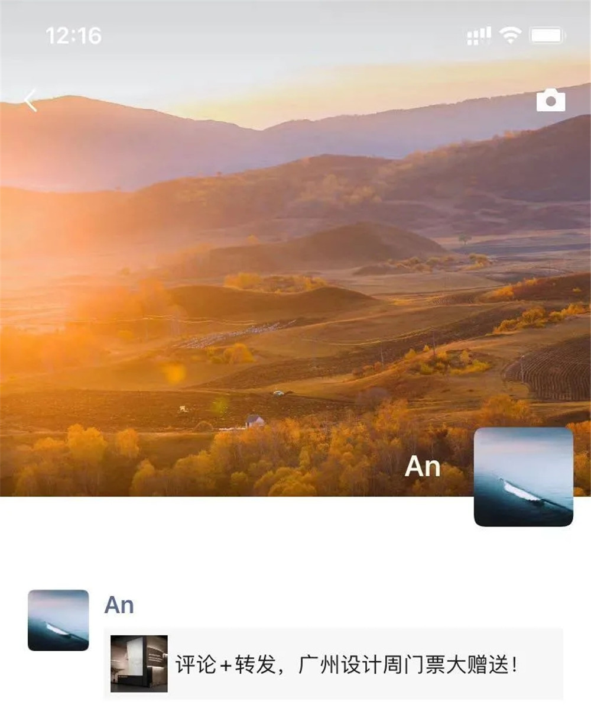Open the camera to post a moment
This screenshot has height=711, width=591.
tap(551, 101)
